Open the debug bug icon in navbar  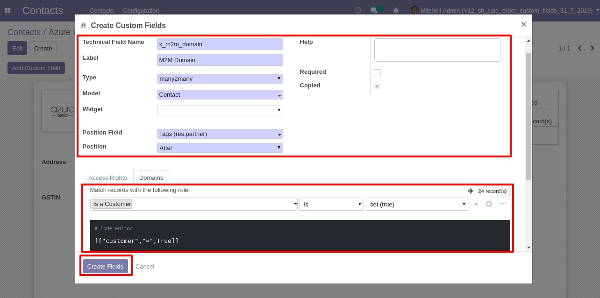(x=396, y=10)
